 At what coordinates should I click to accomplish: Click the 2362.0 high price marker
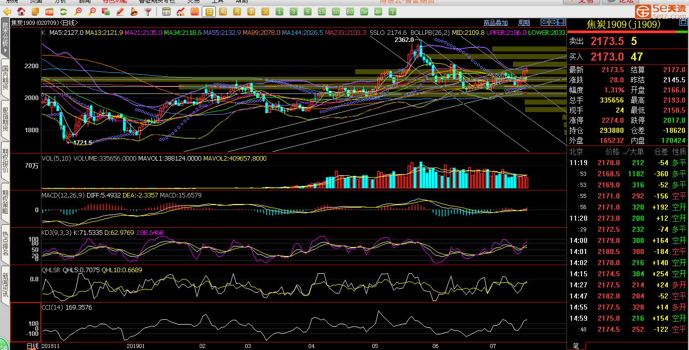[x=404, y=39]
